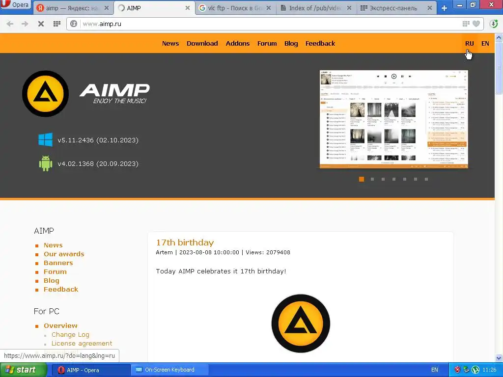Screen dimensions: 503x377
Task: Open Feedback in the top orange menu
Action: (320, 43)
